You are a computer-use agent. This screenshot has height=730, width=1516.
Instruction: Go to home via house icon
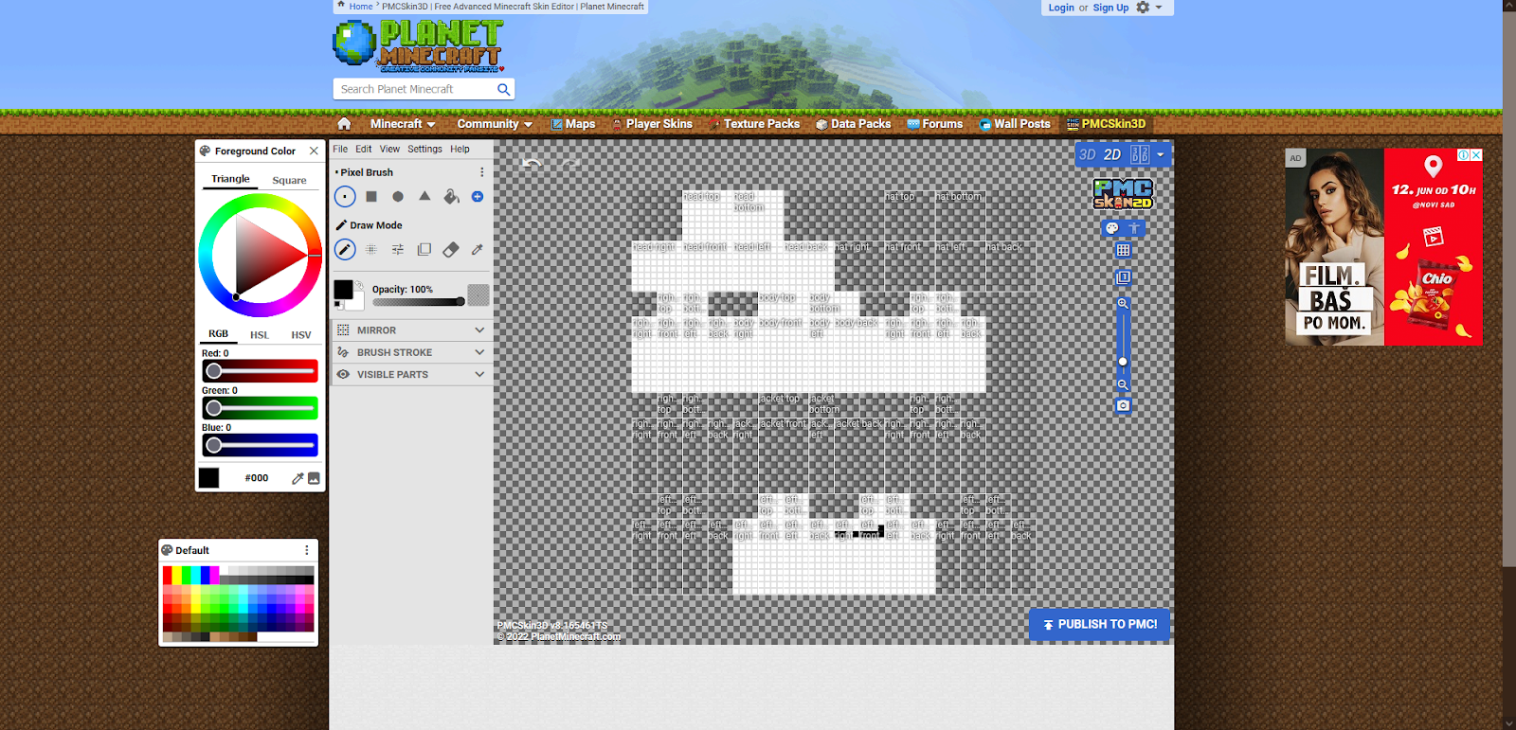point(344,124)
